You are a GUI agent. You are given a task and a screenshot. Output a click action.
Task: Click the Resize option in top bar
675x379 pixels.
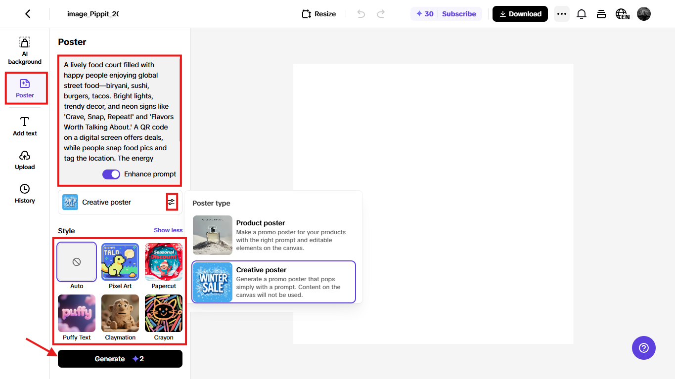click(319, 14)
